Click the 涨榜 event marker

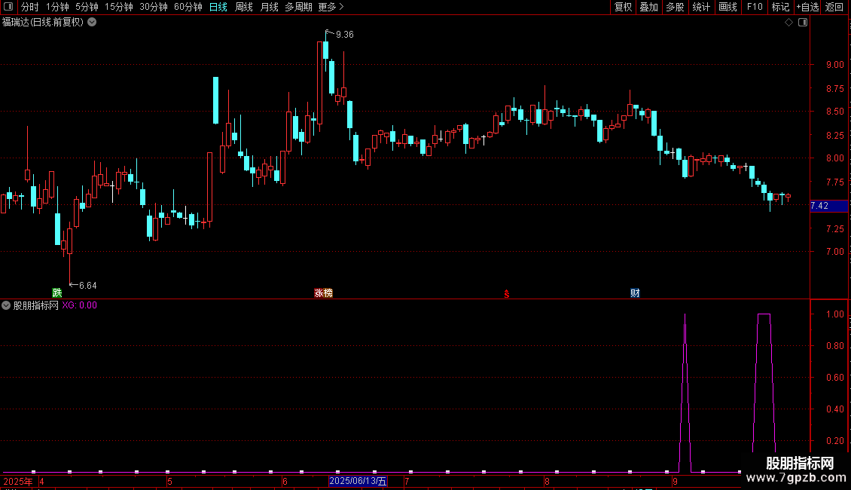click(324, 292)
